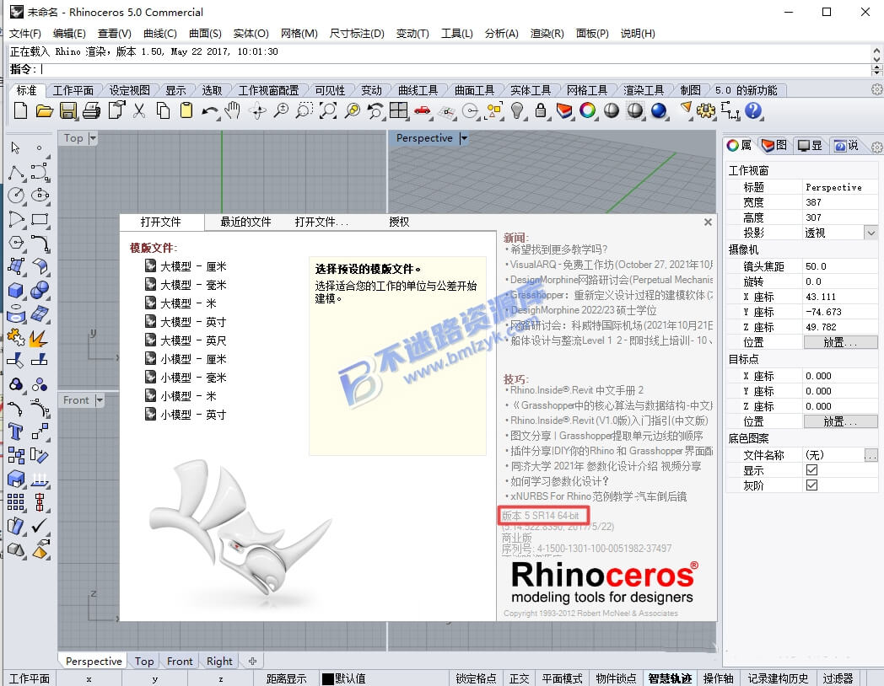Click the browse button next to 文件名称
Screen dimensions: 884x686
pyautogui.click(x=871, y=455)
